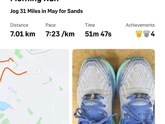Tap the Time label

90,25
